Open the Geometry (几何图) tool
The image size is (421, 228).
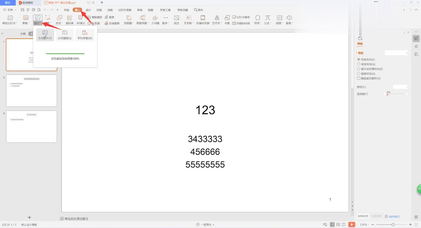[x=155, y=20]
